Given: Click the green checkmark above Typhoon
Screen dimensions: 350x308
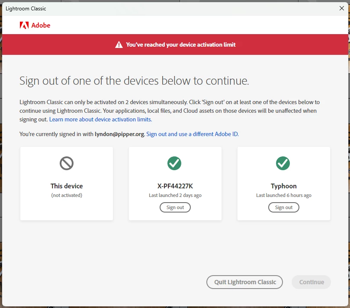Looking at the screenshot, I should click(x=283, y=163).
